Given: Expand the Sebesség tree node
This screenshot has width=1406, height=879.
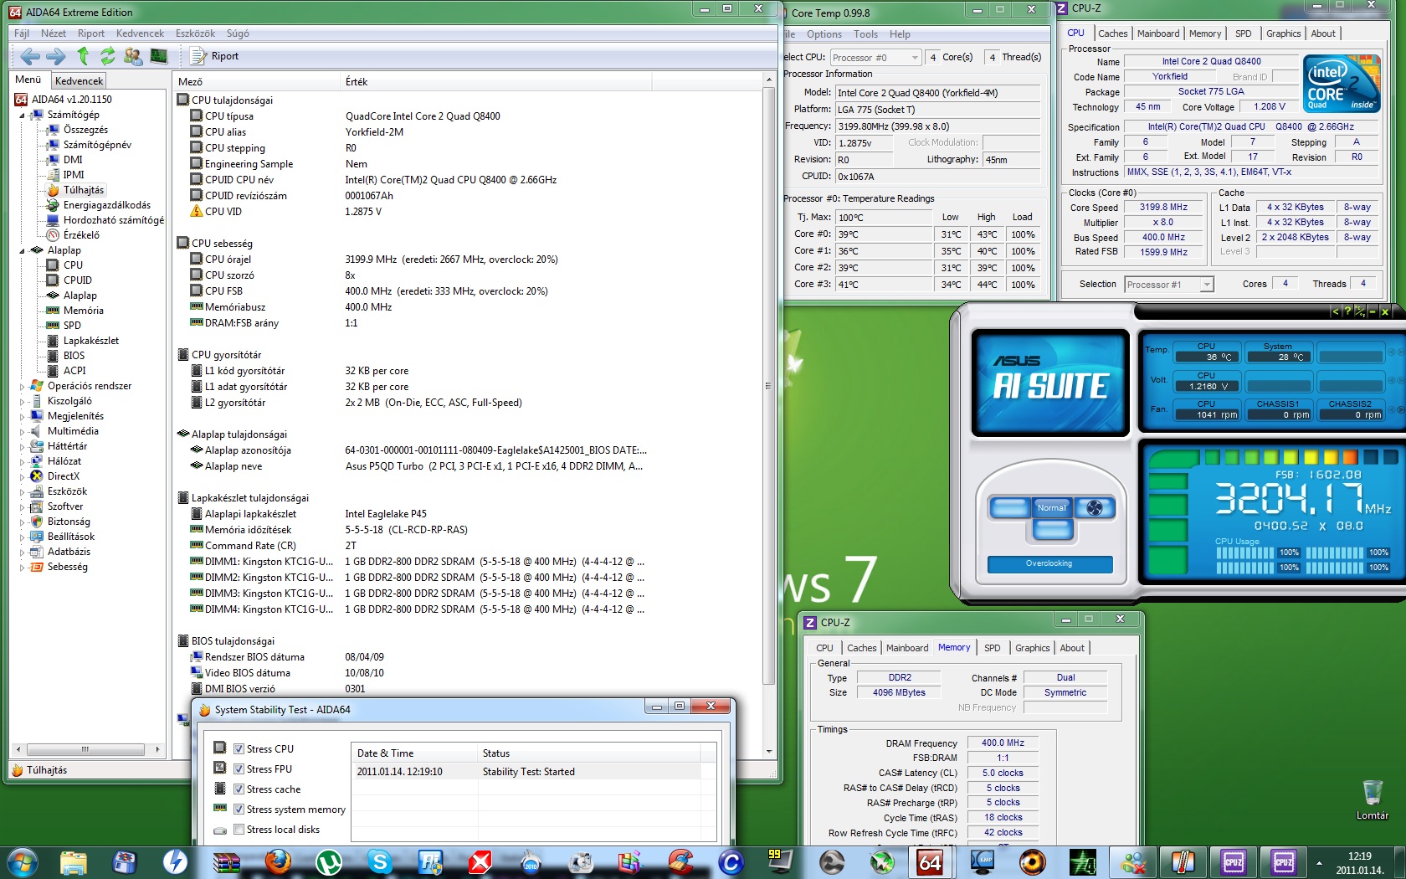Looking at the screenshot, I should coord(23,567).
